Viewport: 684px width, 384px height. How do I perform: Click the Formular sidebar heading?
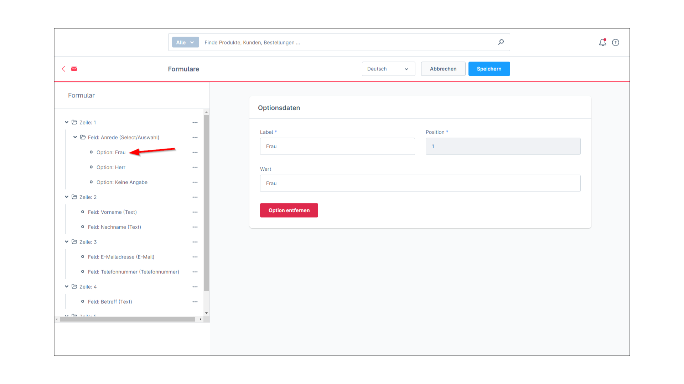(x=81, y=95)
